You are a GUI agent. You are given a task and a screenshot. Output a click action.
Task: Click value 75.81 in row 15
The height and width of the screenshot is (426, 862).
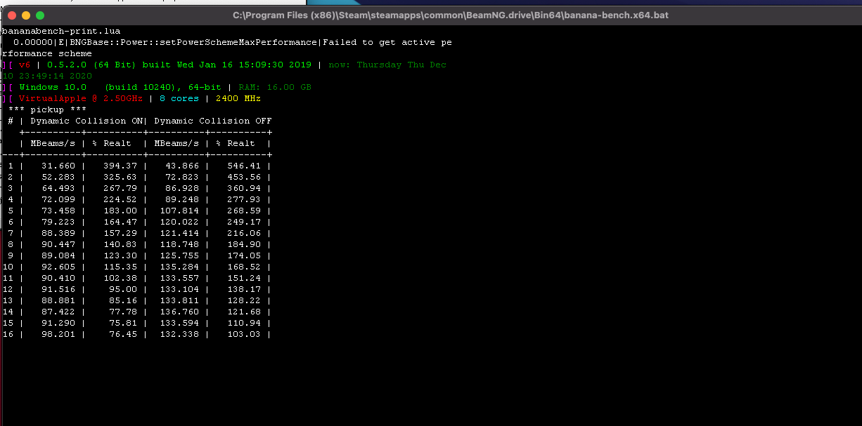(x=123, y=323)
